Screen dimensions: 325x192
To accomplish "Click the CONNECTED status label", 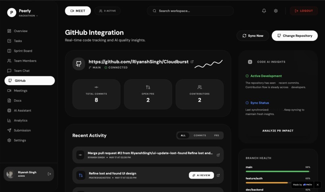I will [x=116, y=68].
